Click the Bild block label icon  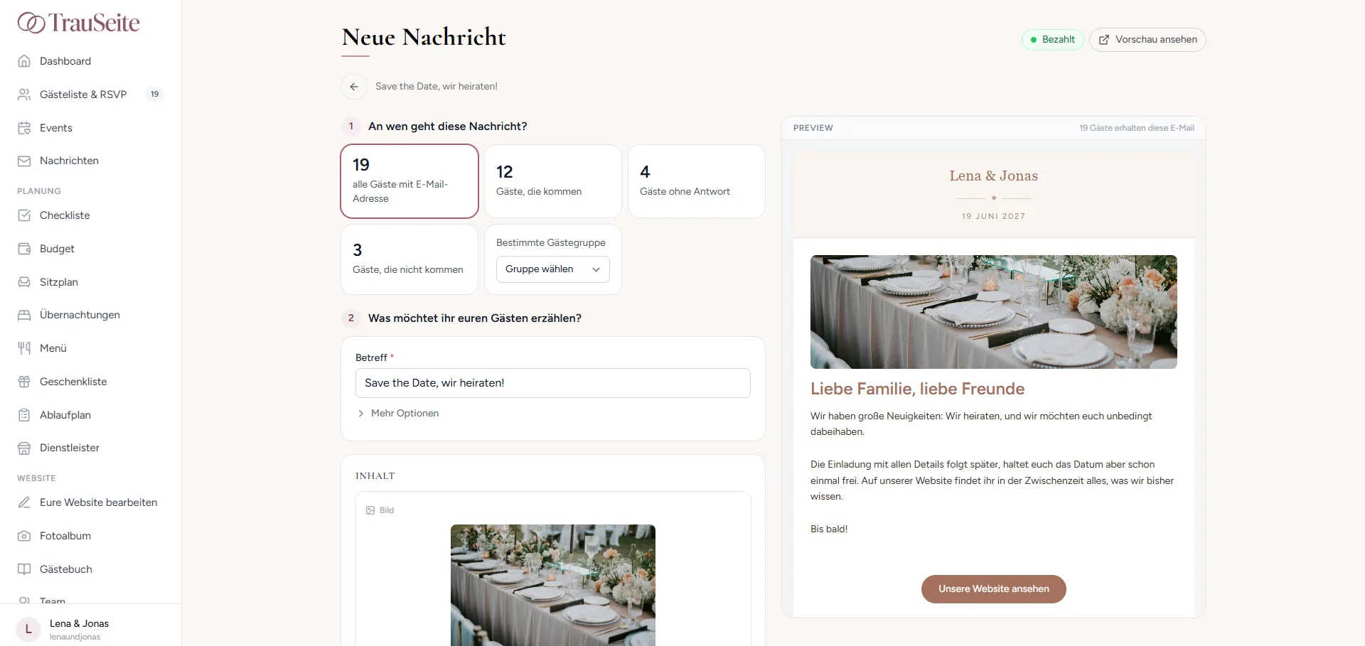pyautogui.click(x=370, y=510)
